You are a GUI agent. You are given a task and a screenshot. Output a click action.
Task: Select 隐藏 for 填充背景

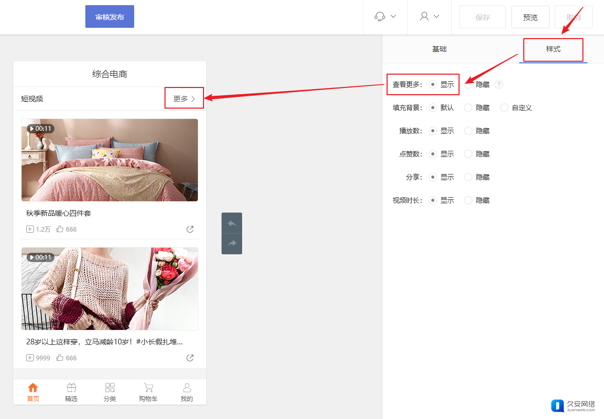click(x=468, y=108)
